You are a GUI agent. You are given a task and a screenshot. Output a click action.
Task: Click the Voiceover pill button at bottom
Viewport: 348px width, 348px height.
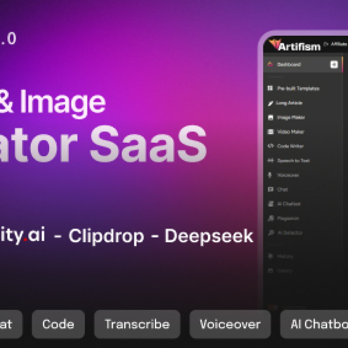tap(230, 324)
